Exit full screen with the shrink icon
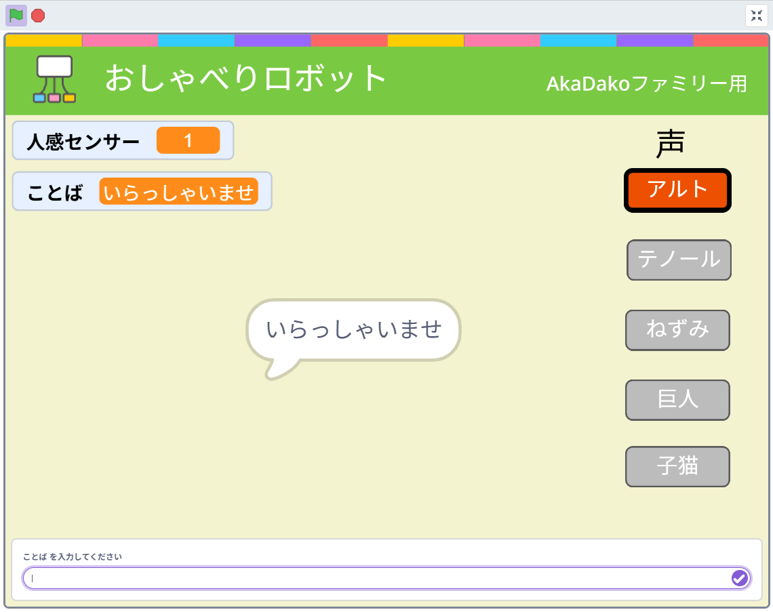The width and height of the screenshot is (773, 612). [x=757, y=16]
